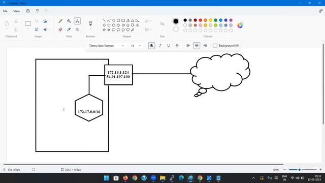Pick the Right arrow shape
Viewport: 325px width, 183px height.
point(118,25)
